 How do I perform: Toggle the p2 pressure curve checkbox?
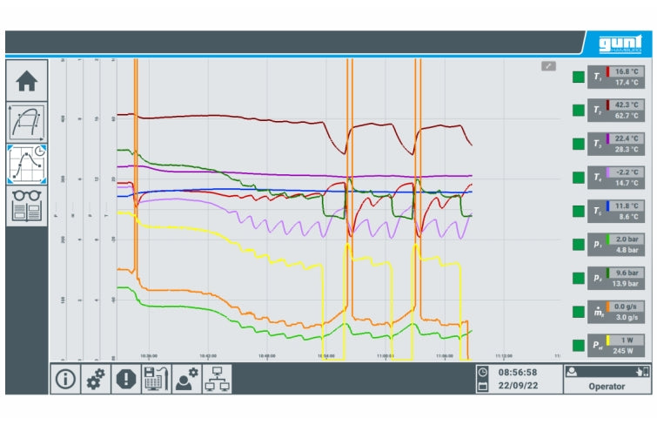click(579, 279)
